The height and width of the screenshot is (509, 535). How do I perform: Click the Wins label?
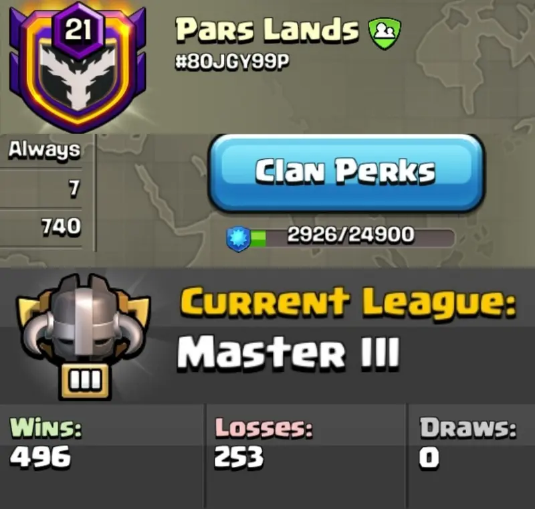[45, 427]
